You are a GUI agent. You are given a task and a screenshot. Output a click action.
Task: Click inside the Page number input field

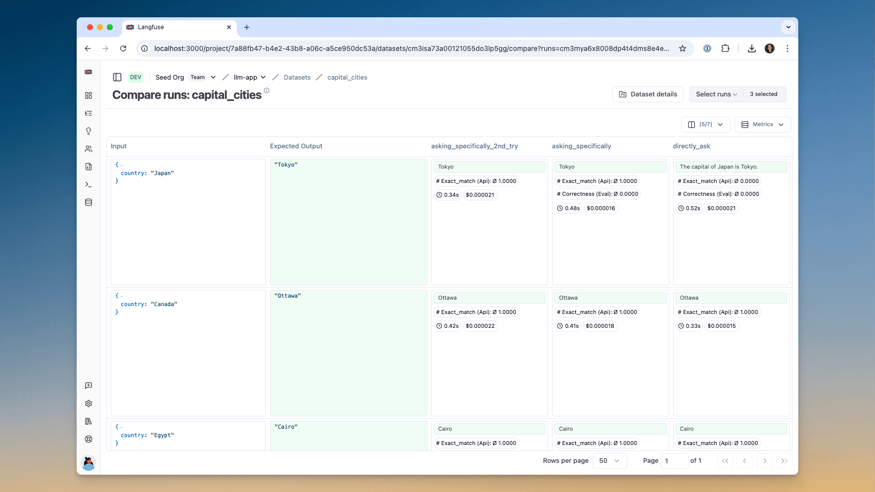click(x=674, y=460)
